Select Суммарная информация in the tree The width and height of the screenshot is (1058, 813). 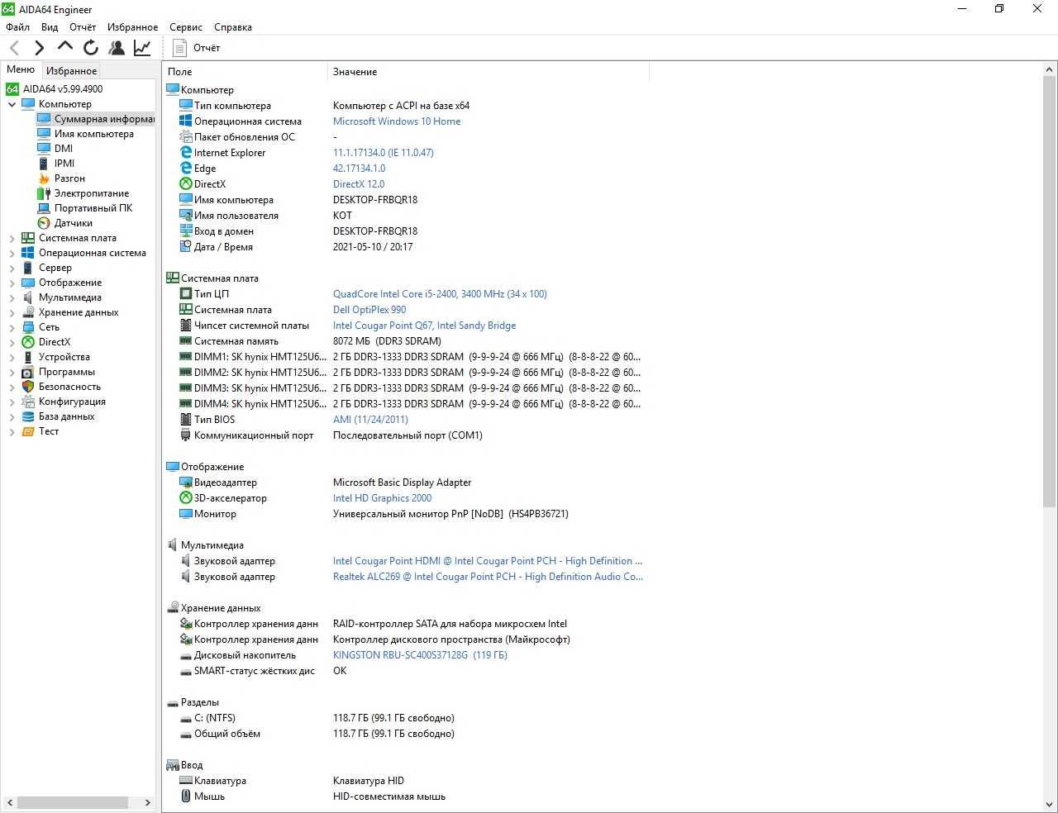coord(104,119)
